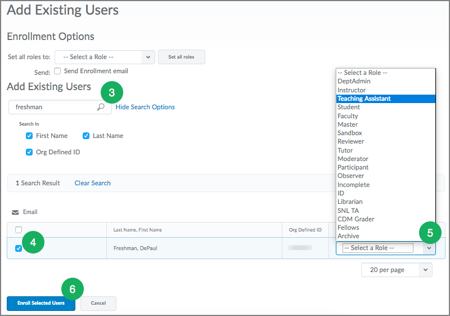Click the '1 Search Result' text
The height and width of the screenshot is (316, 450).
coord(38,183)
